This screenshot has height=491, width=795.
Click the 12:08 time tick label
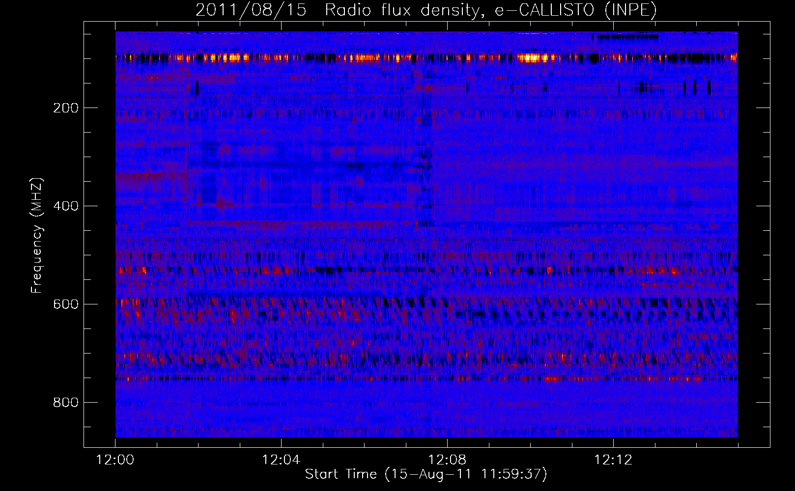pos(447,460)
